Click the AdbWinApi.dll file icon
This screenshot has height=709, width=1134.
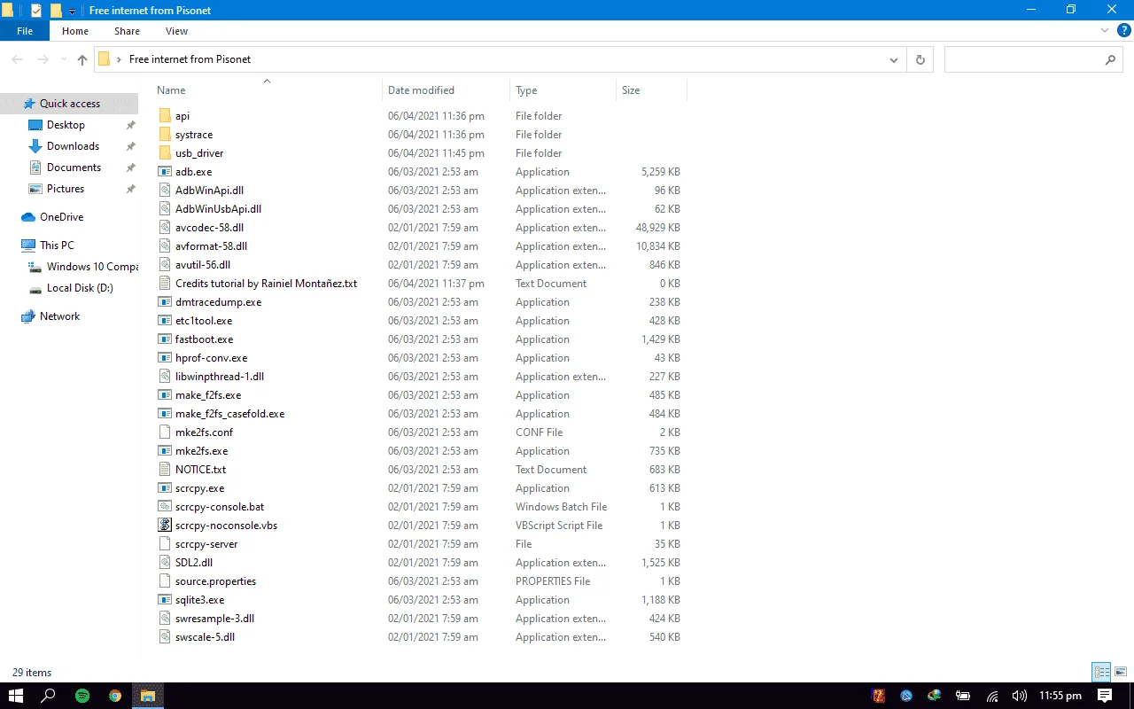coord(165,191)
